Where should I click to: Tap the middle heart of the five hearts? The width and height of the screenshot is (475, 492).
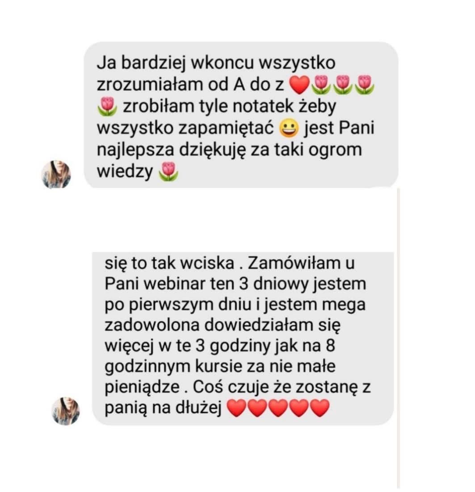(278, 408)
